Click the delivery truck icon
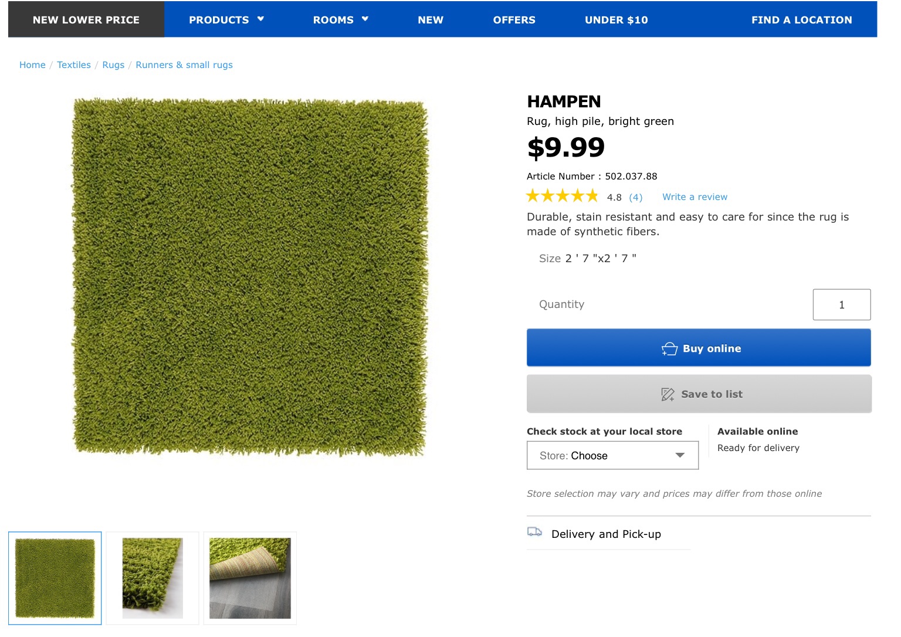The width and height of the screenshot is (901, 637). 534,532
